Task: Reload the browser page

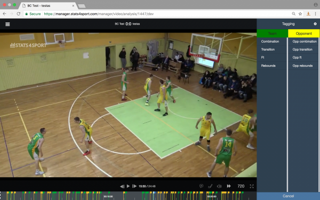Action: click(x=18, y=14)
